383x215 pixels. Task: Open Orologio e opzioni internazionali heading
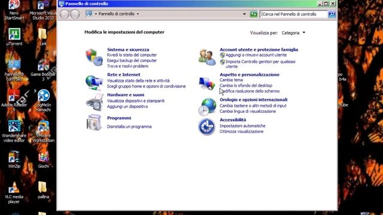coord(254,100)
